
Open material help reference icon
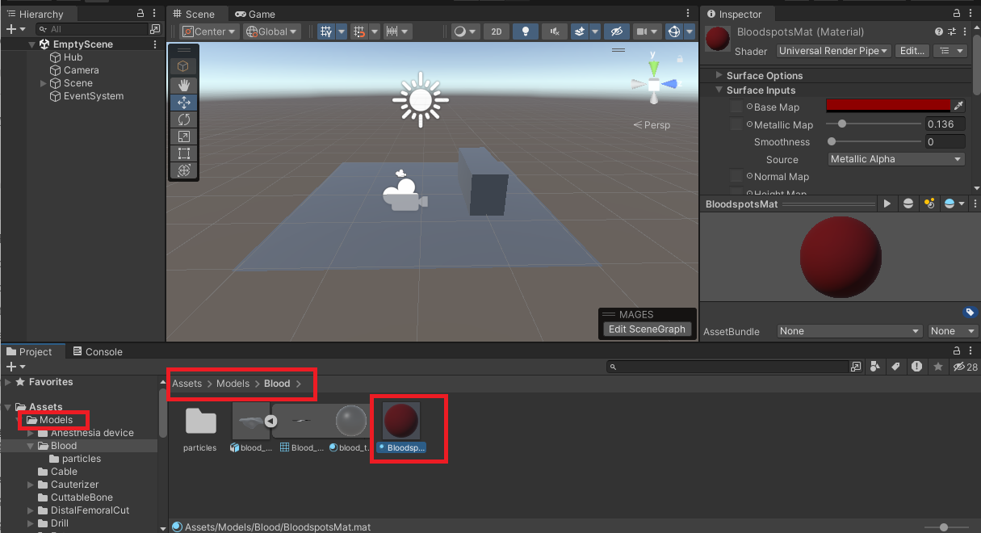(939, 31)
